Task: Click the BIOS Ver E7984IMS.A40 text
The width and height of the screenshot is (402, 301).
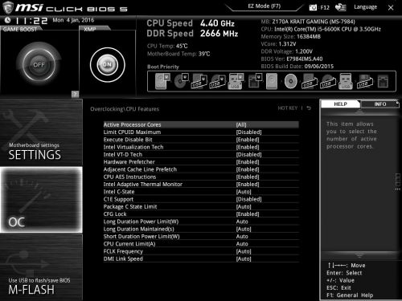Action: (292, 59)
